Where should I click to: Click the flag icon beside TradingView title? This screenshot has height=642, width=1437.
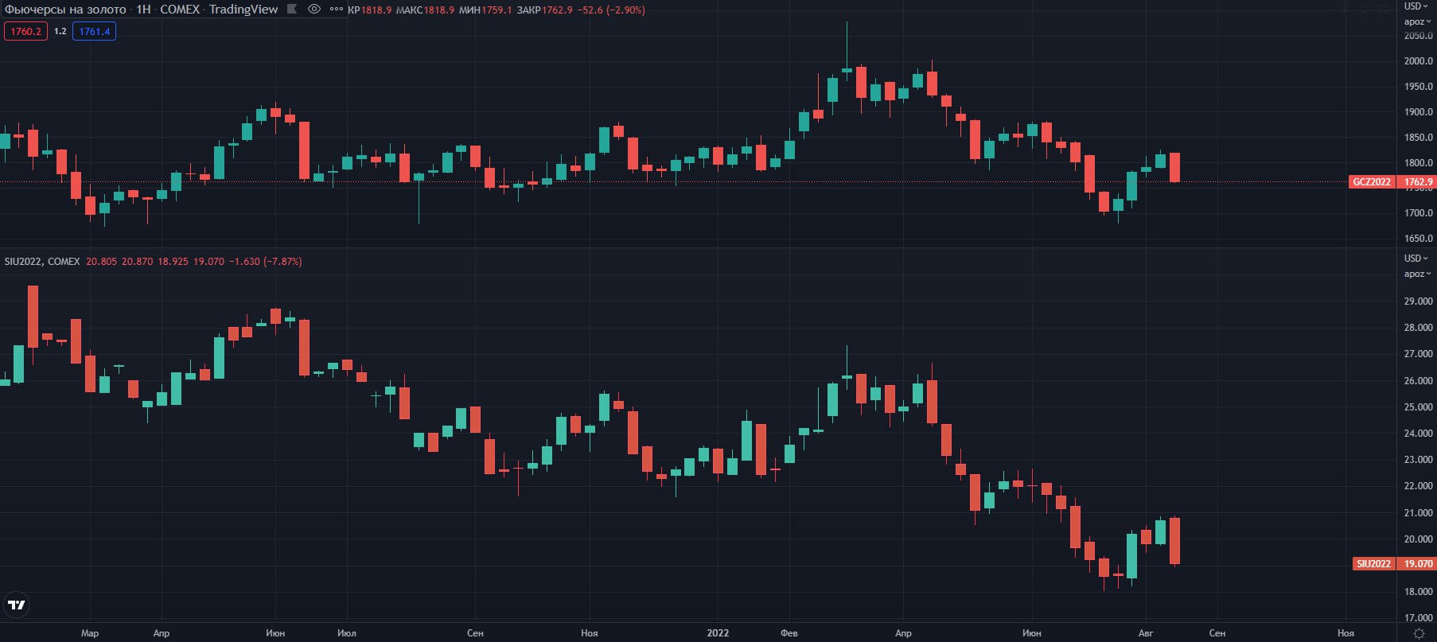292,10
